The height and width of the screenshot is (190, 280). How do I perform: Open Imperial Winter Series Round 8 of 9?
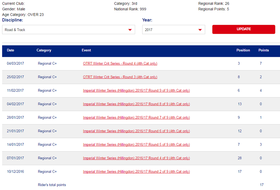point(136,104)
